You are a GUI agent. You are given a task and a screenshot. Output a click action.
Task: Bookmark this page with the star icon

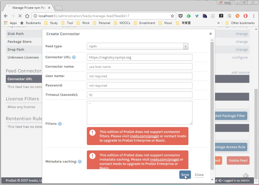coord(172,16)
